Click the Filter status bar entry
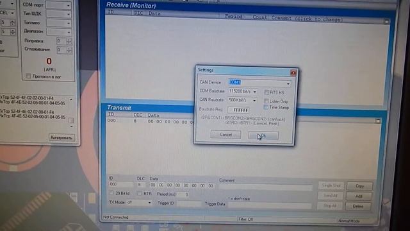 [245, 219]
